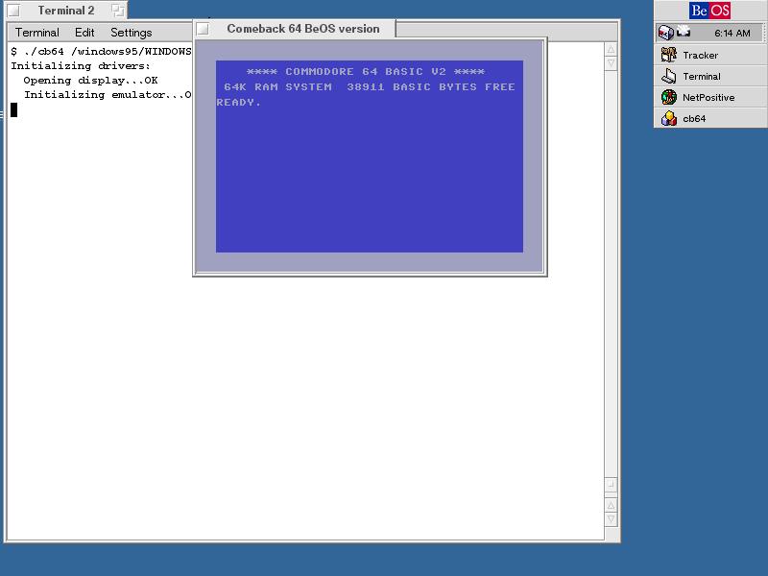768x576 pixels.
Task: Click the scrollbar thumb in Terminal 2
Action: [611, 484]
